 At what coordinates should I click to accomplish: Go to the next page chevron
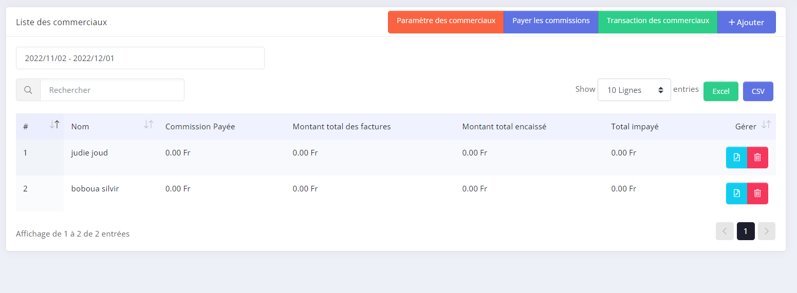766,231
